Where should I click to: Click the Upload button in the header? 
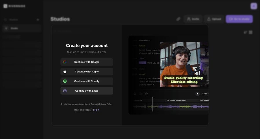tap(214, 19)
